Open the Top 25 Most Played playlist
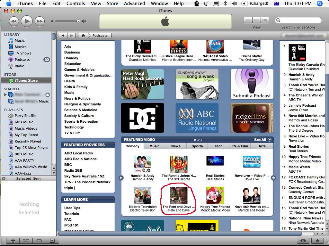329x246 pixels. 31,148
